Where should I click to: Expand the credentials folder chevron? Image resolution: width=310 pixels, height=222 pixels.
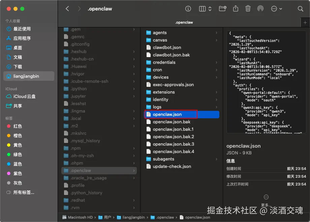216,63
